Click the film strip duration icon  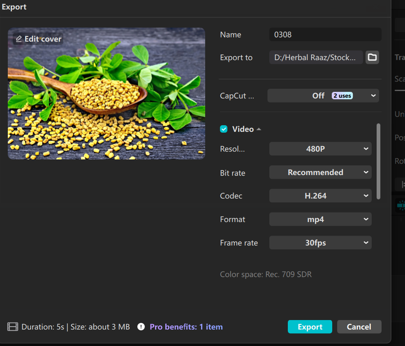(x=13, y=327)
